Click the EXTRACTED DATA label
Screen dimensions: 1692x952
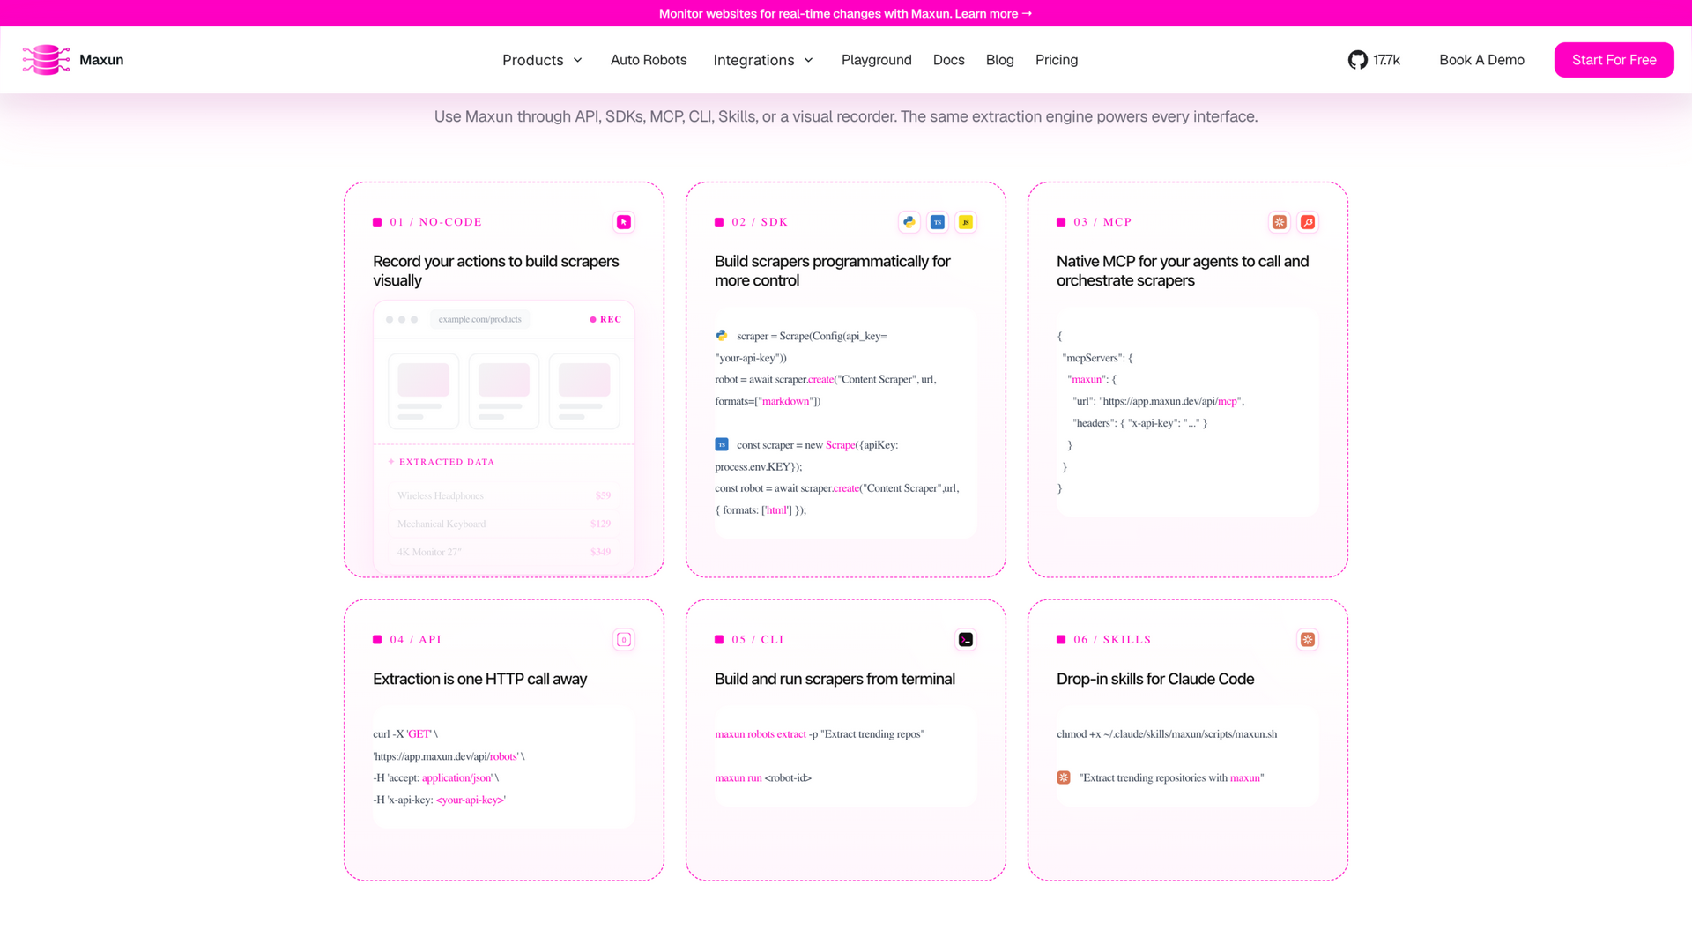pos(447,462)
